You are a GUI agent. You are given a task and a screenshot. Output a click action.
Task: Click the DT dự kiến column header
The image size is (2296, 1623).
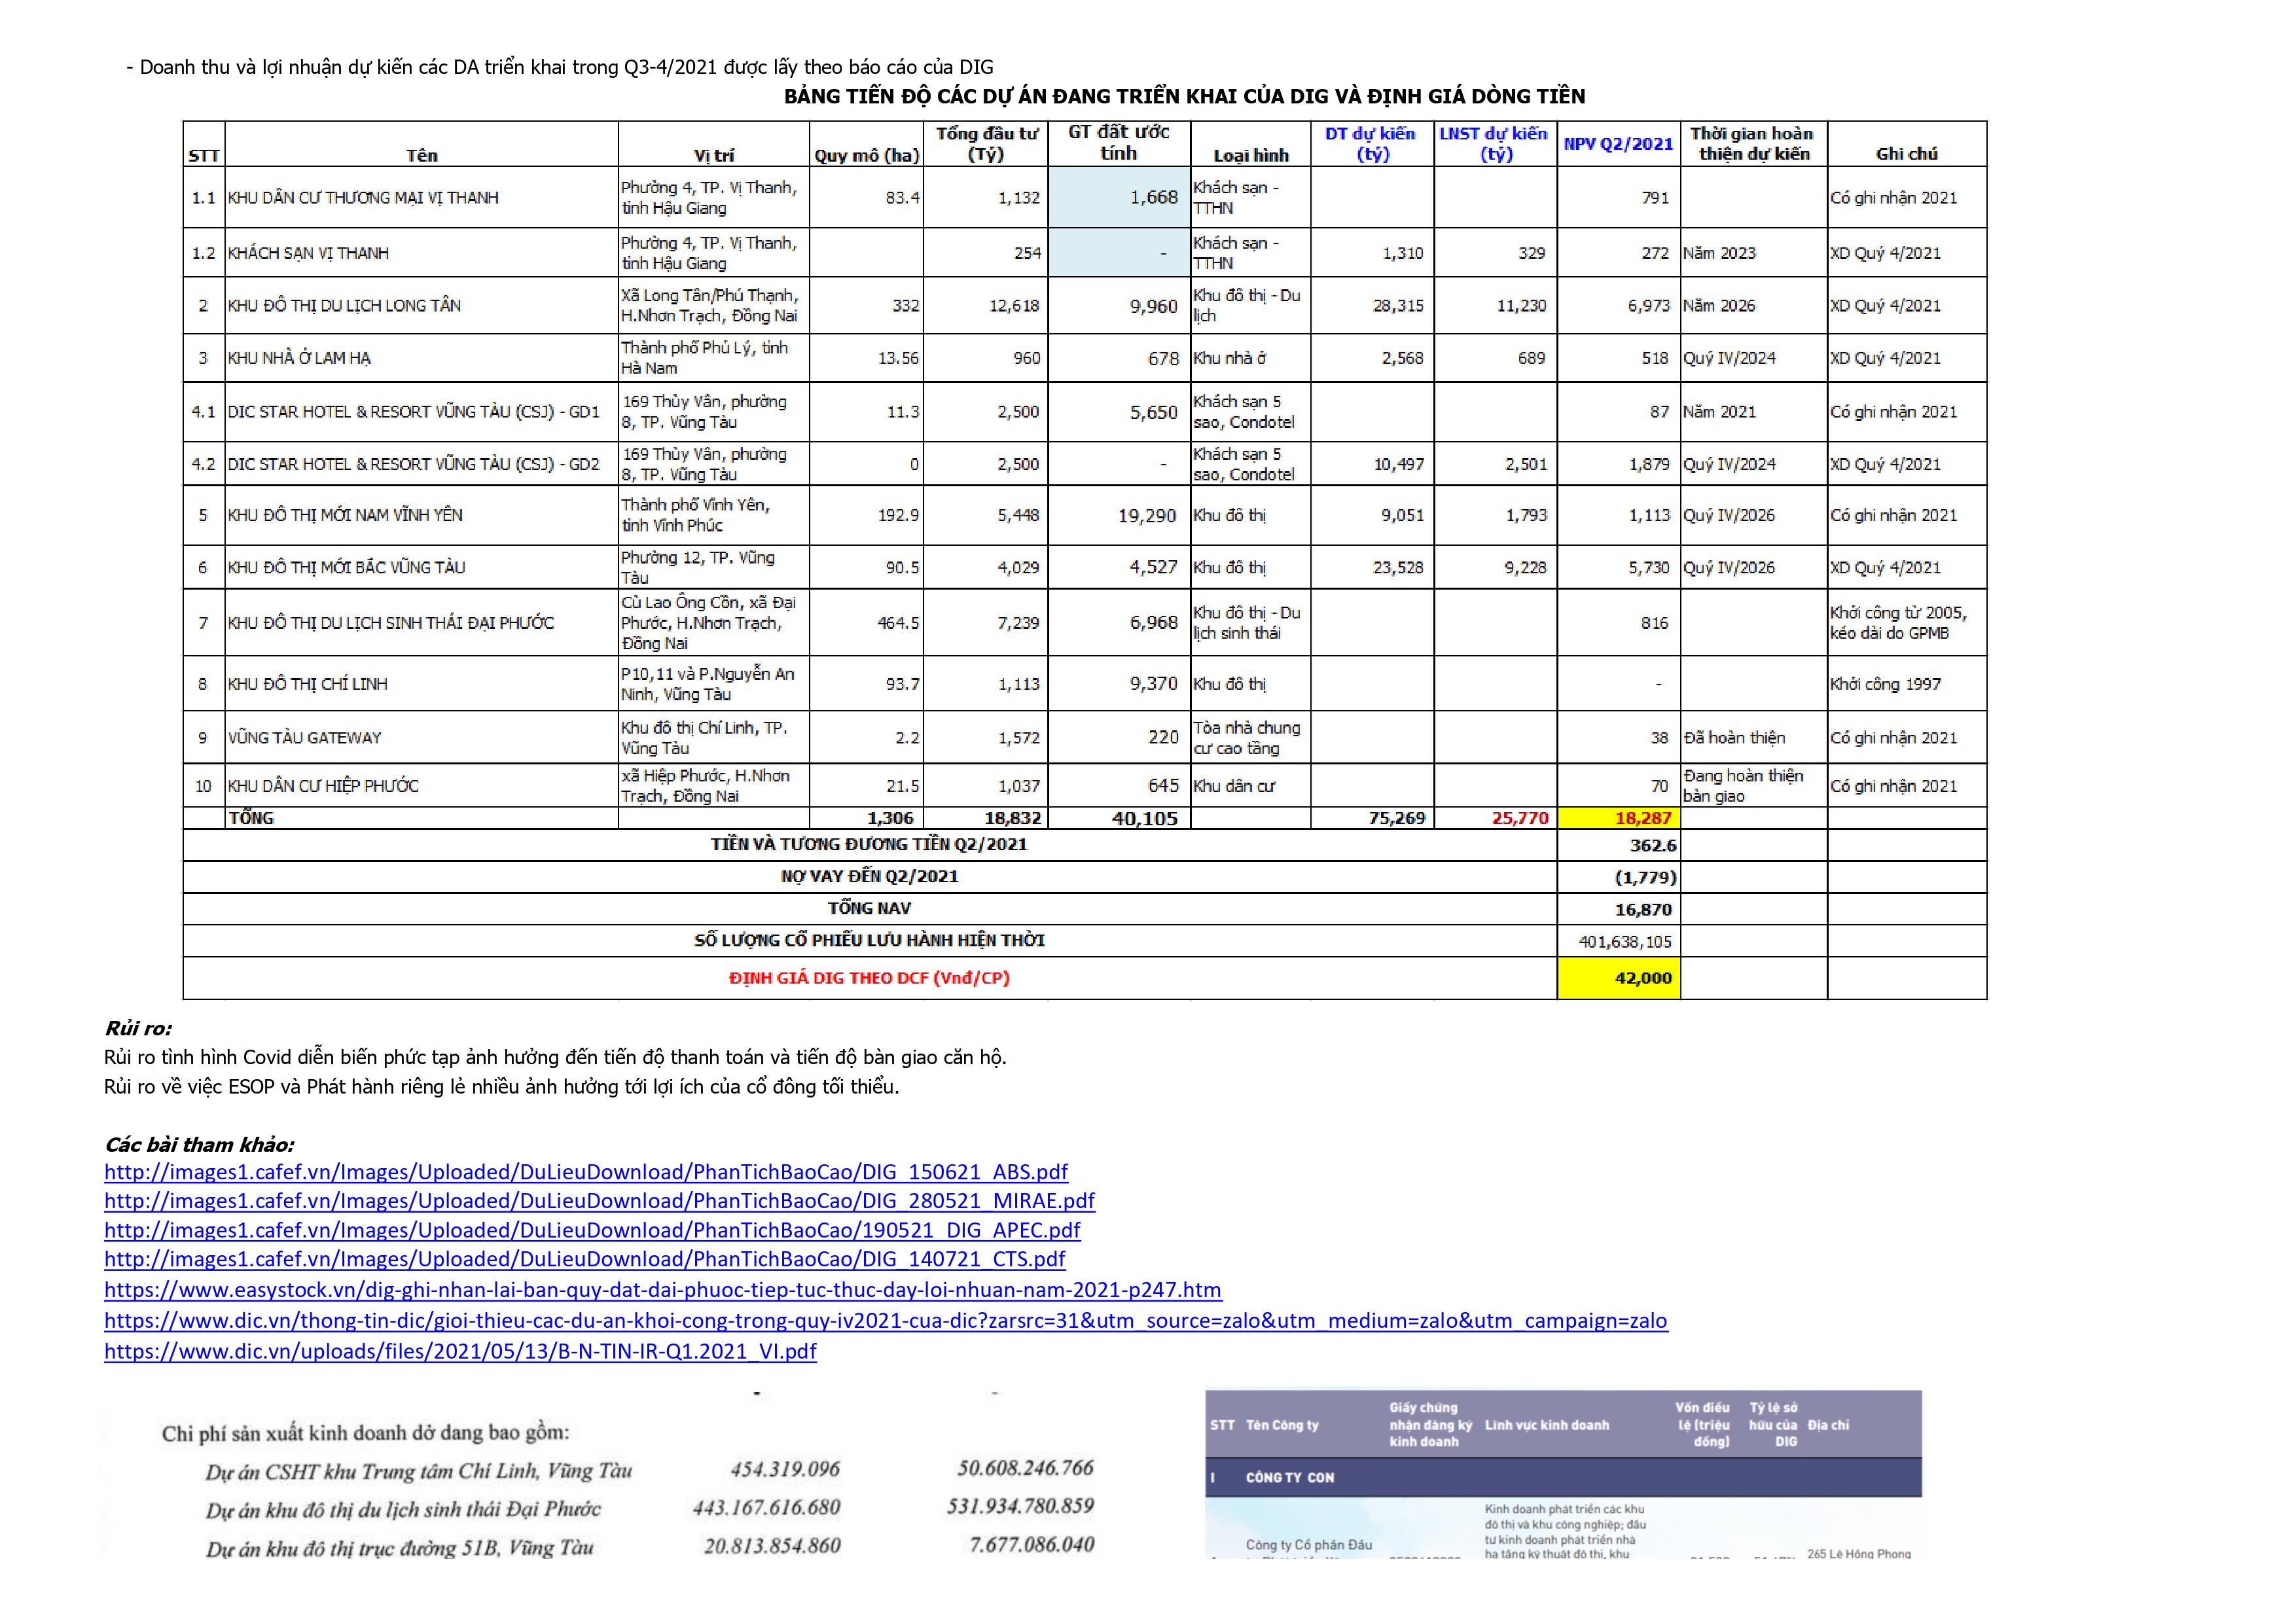[1371, 144]
